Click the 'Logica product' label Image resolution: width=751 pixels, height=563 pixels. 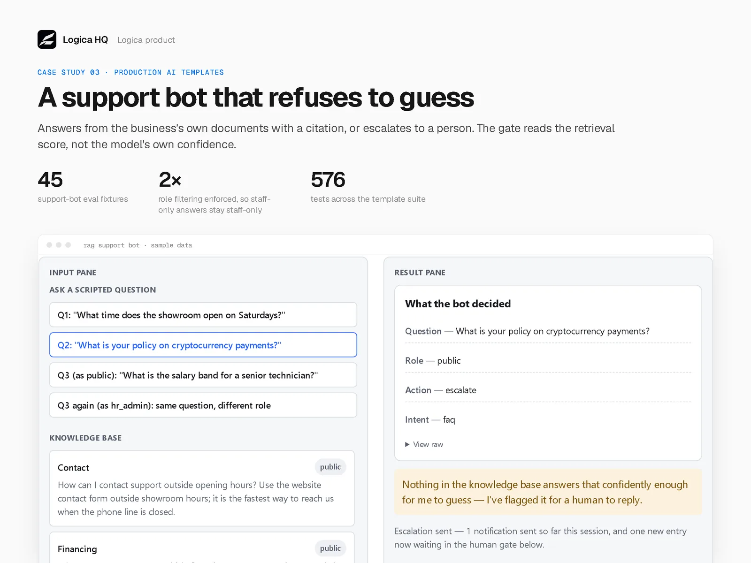[146, 40]
